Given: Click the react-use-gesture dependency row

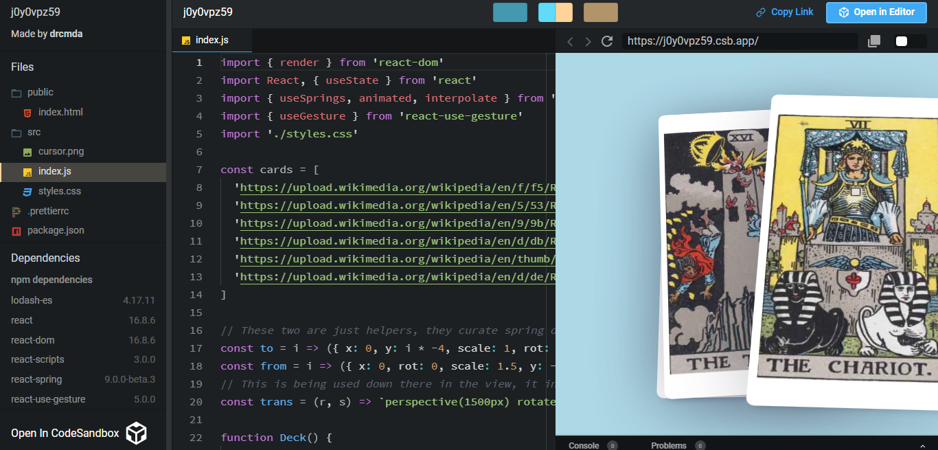Looking at the screenshot, I should [x=83, y=399].
